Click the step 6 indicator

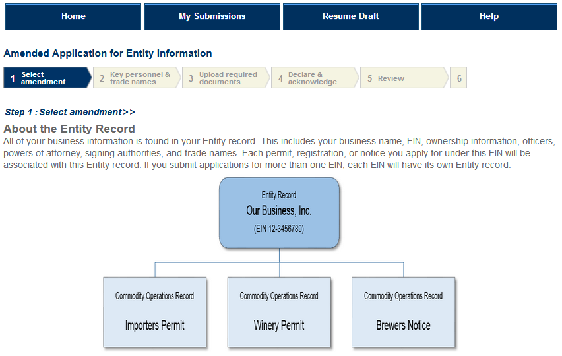(x=458, y=78)
